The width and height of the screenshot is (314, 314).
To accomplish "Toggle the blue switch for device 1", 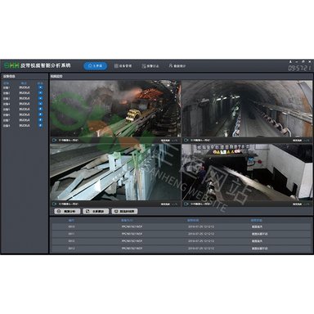I will [x=40, y=87].
